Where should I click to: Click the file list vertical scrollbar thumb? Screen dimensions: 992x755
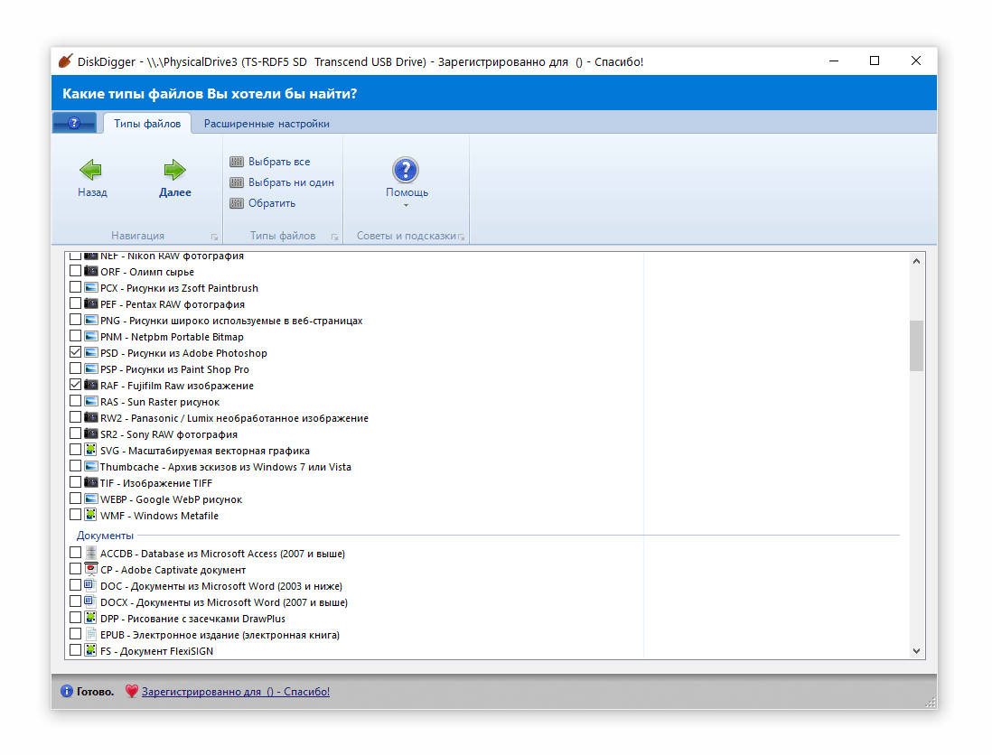click(916, 346)
